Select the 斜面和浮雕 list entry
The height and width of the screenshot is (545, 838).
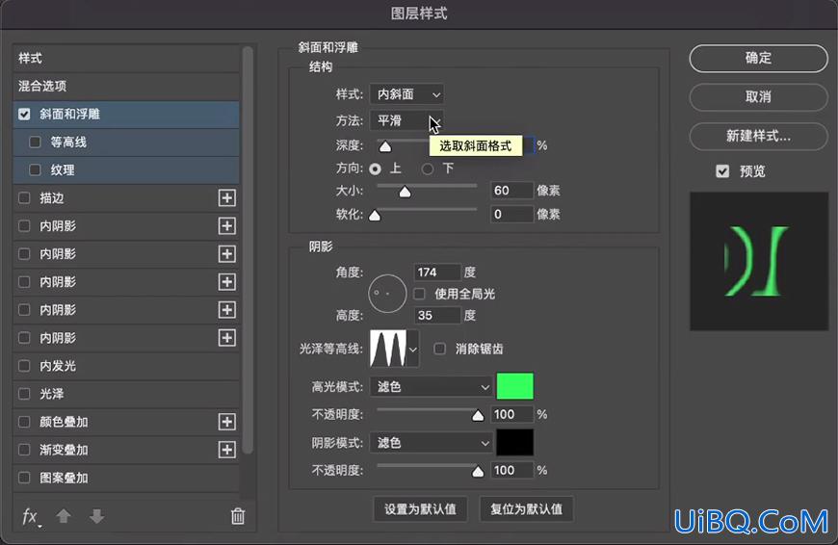pos(126,114)
